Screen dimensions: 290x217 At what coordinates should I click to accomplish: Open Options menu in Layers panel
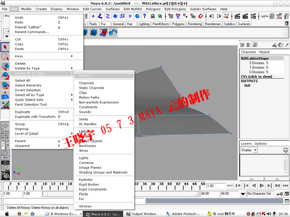tap(261, 143)
